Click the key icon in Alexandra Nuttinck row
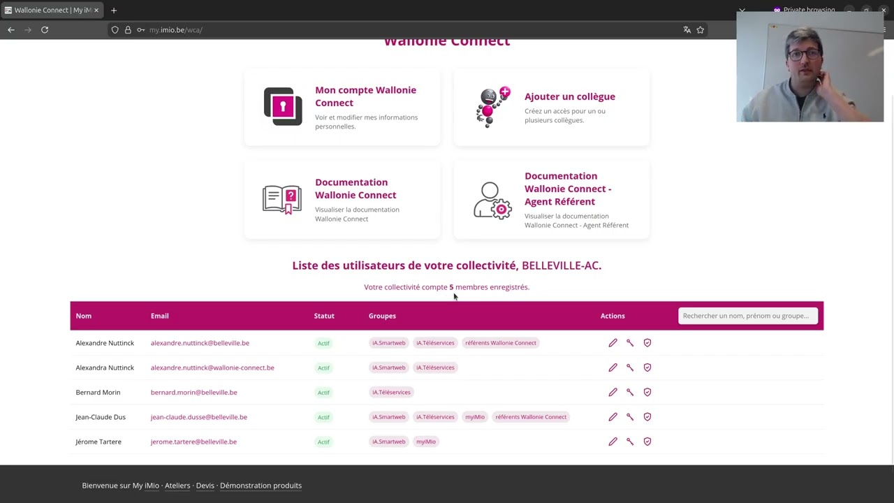Screen dimensions: 894x503 coord(630,367)
